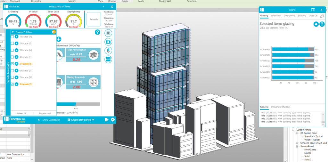Image resolution: width=328 pixels, height=162 pixels.
Task: Check the 3 Facade [N] checkbox
Action: coord(12,50)
